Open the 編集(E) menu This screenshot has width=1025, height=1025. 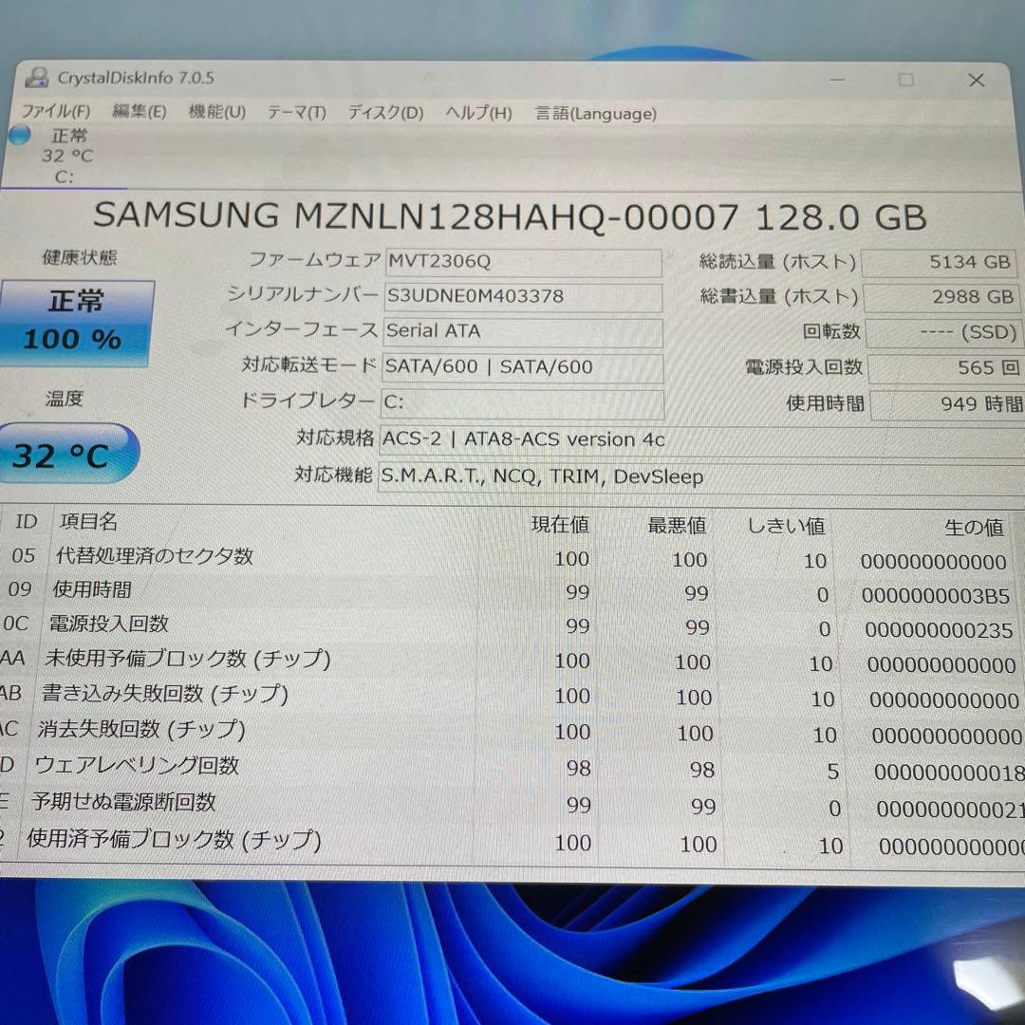click(139, 112)
